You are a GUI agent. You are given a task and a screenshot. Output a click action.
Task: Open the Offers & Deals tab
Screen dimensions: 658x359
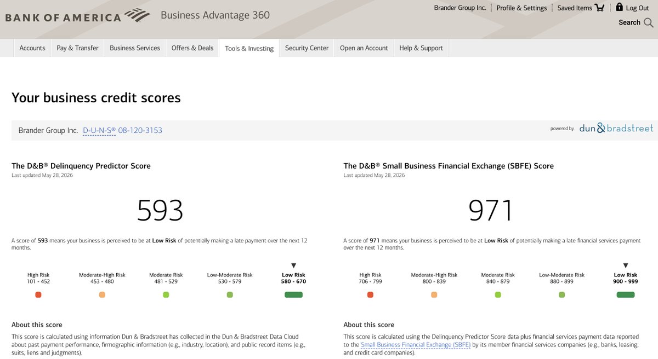(192, 48)
